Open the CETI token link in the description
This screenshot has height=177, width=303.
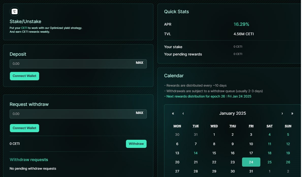[24, 28]
